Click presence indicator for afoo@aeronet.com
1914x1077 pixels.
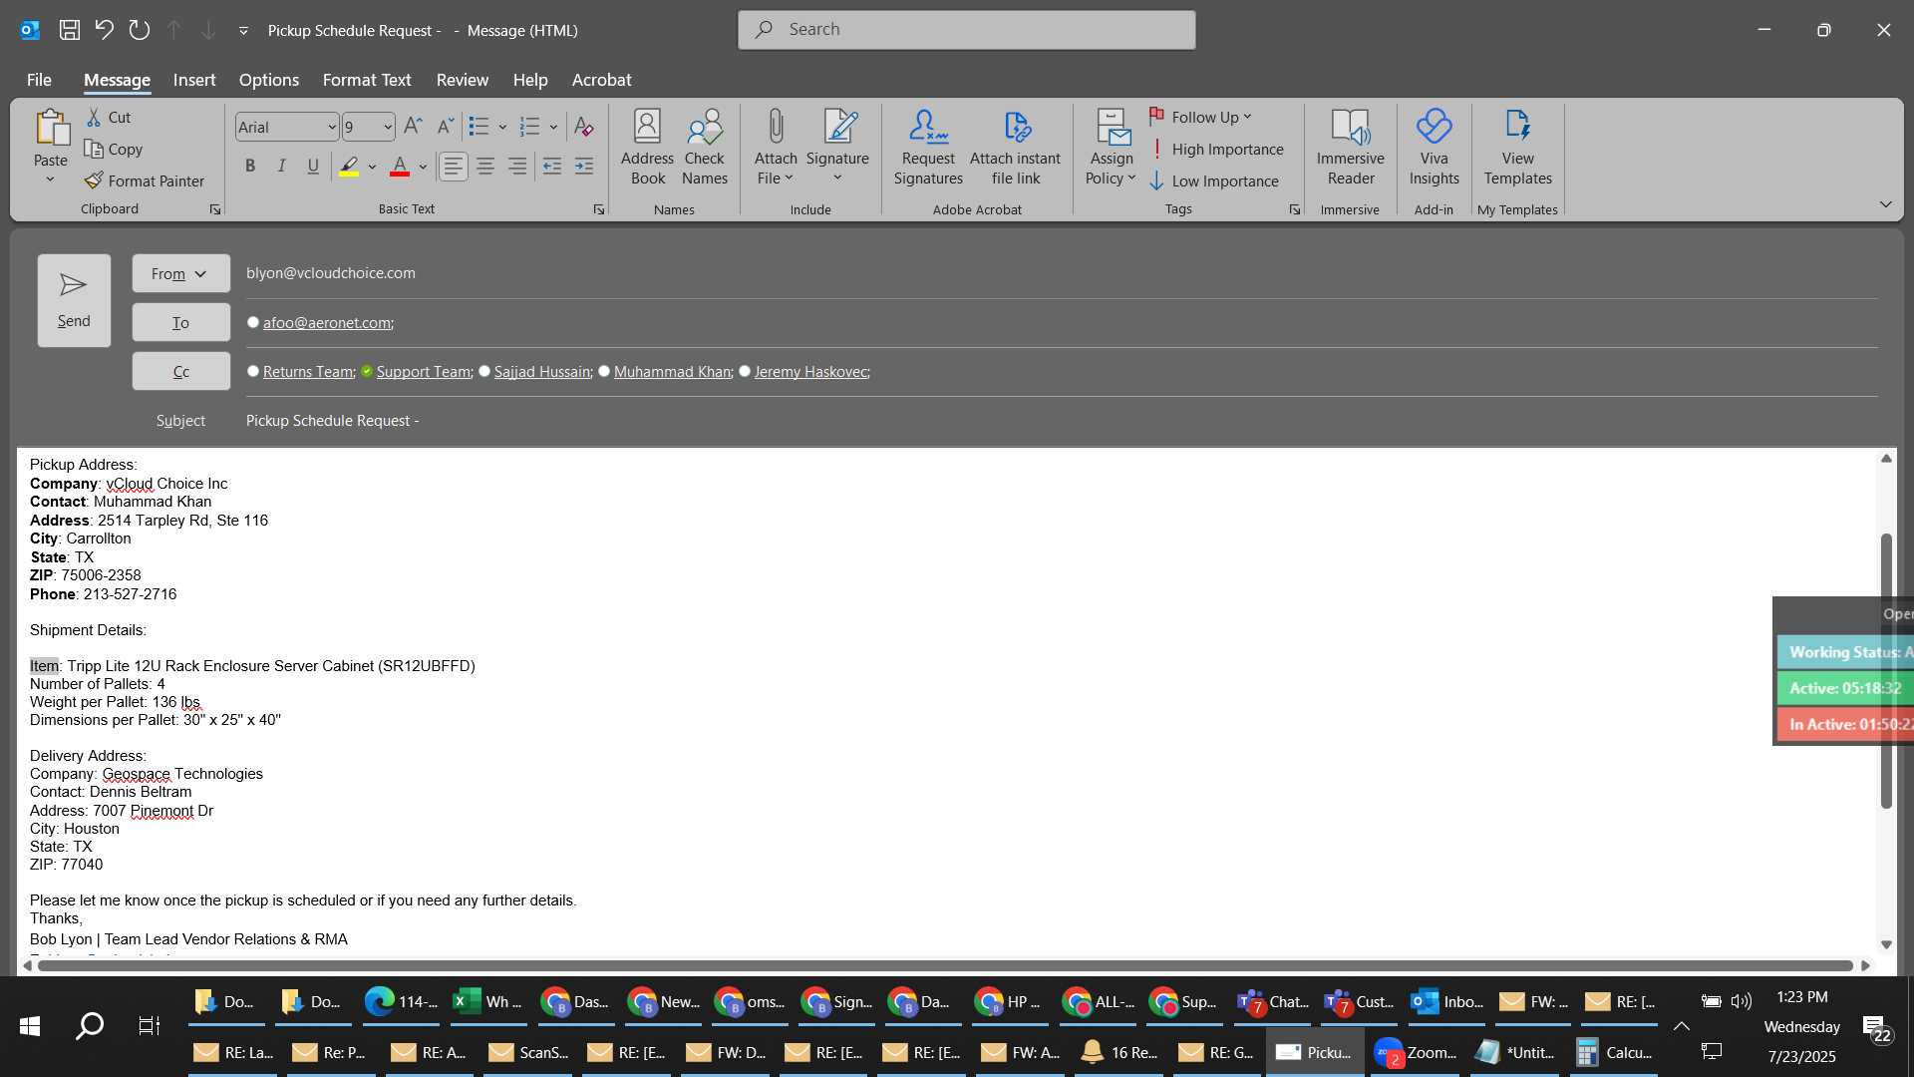click(253, 322)
